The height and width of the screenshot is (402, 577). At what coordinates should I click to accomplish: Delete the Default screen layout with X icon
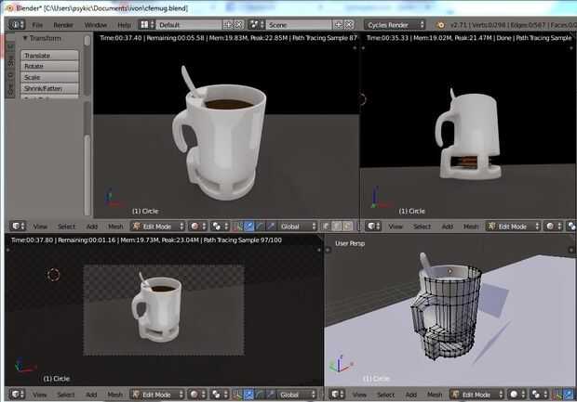pos(239,25)
